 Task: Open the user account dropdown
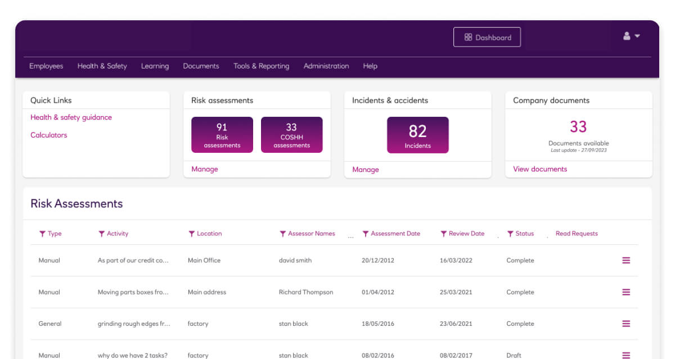click(631, 36)
